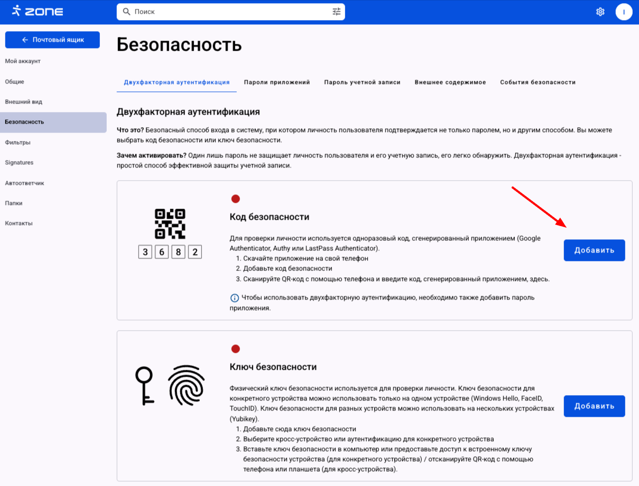This screenshot has height=486, width=639.
Task: Click the QR code security icon
Action: 170,223
